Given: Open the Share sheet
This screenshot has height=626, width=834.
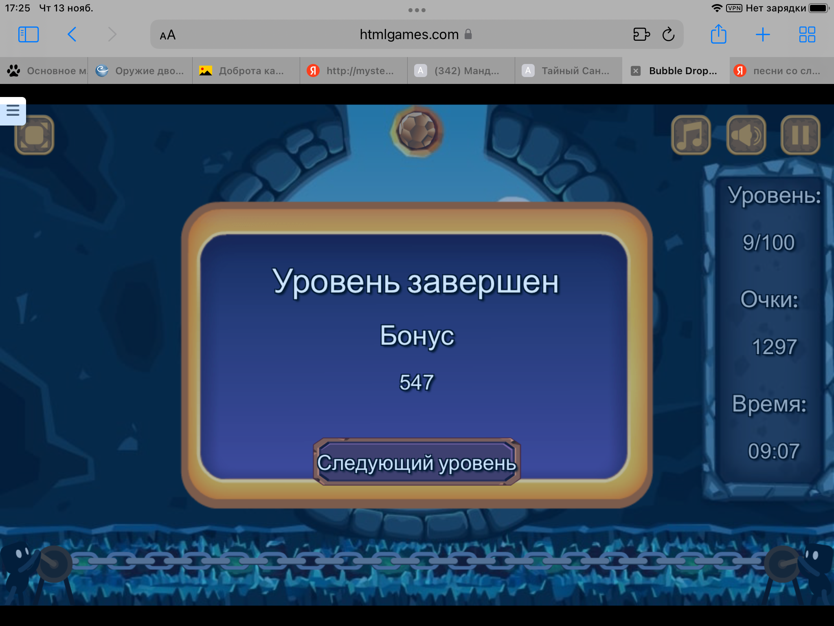Looking at the screenshot, I should coord(718,34).
